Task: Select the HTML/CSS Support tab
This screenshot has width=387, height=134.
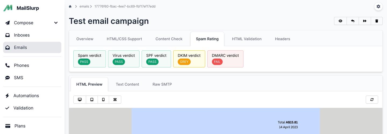Action: [124, 39]
